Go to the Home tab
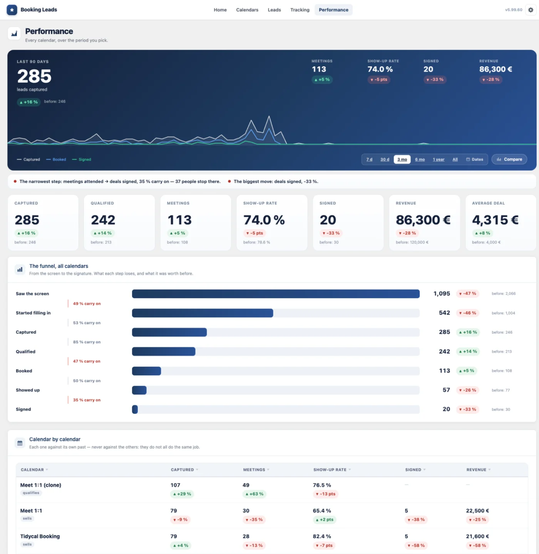 [x=220, y=10]
